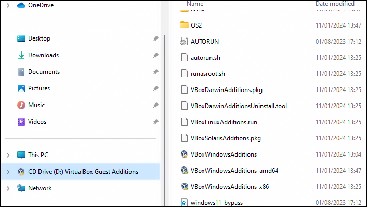Screen dimensions: 367x207
Task: Click the VBoxLinuxAdditions.run file icon
Action: coord(185,122)
